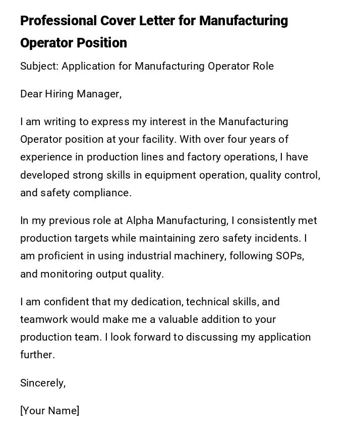Screen dimensions: 353x442
Task: Click 'Operator Position' in the heading
Action: 74,43
